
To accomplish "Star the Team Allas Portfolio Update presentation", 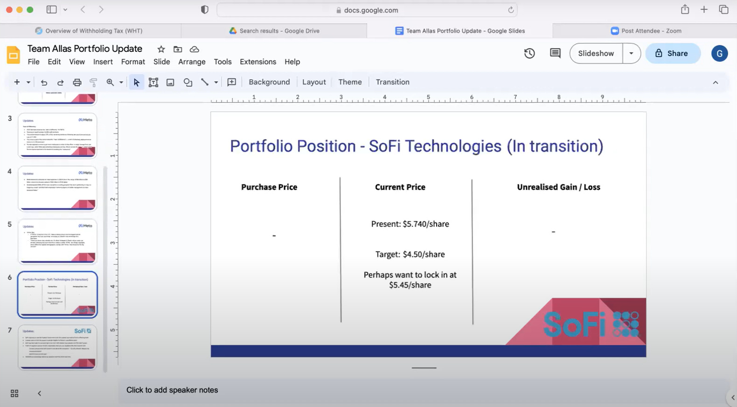I will (x=161, y=49).
